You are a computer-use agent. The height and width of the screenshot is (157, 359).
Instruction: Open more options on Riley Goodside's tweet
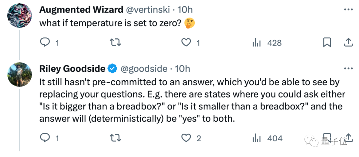348,68
